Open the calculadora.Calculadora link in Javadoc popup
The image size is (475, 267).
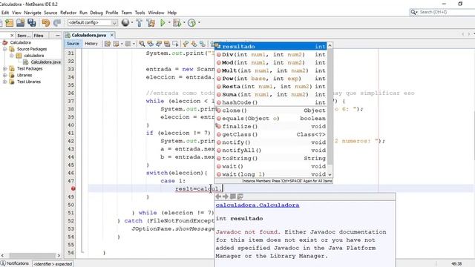(x=258, y=205)
